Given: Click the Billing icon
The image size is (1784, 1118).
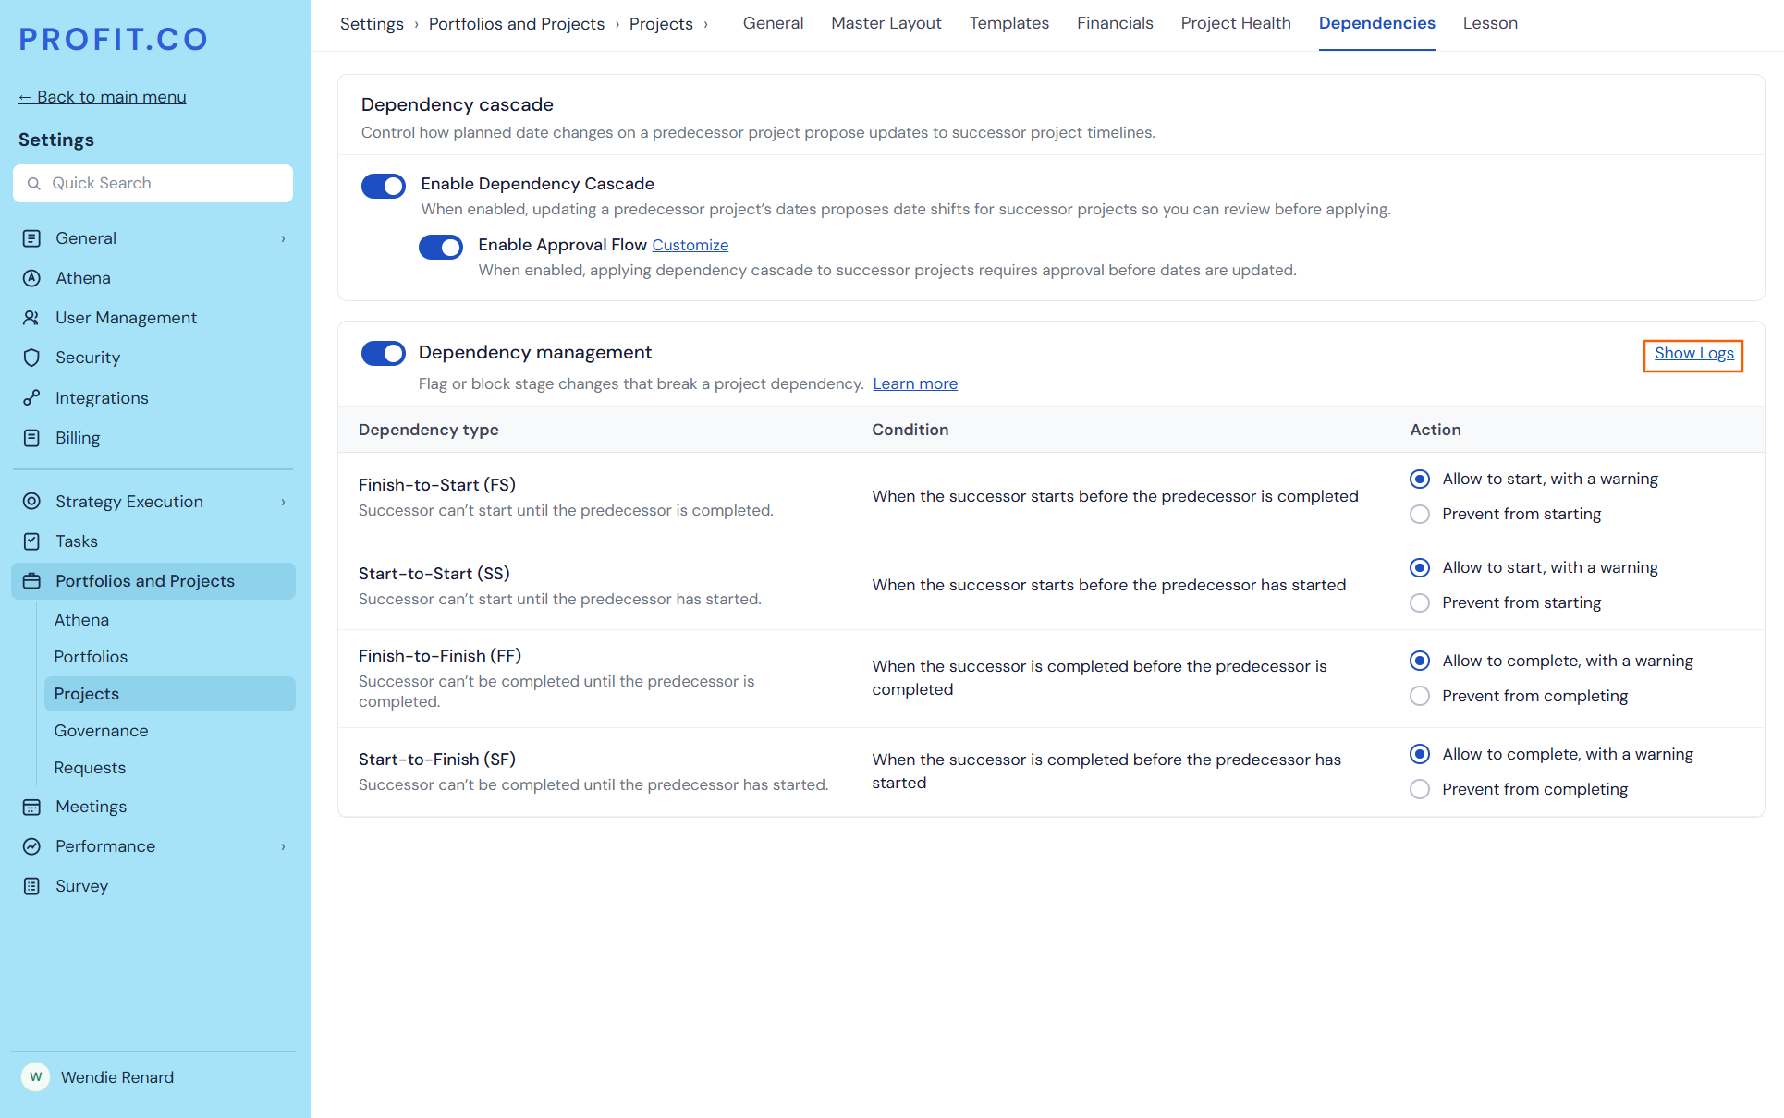Looking at the screenshot, I should pos(31,438).
